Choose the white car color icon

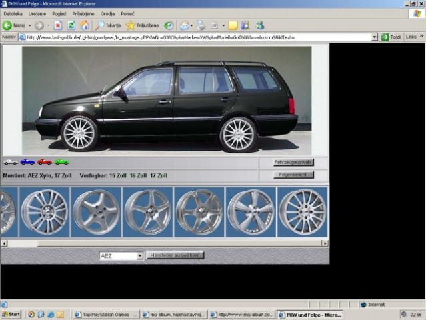tap(11, 162)
